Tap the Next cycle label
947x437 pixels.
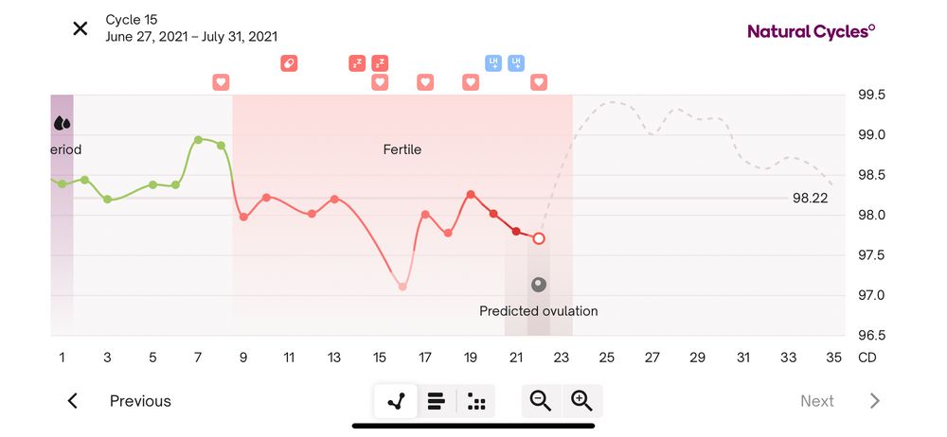pyautogui.click(x=816, y=401)
